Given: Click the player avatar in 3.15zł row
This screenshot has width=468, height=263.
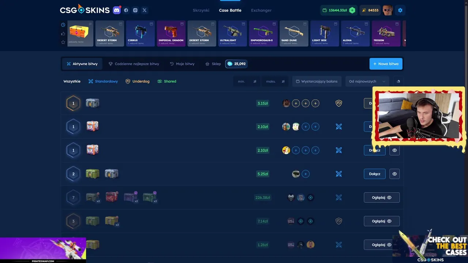Looking at the screenshot, I should [x=286, y=103].
